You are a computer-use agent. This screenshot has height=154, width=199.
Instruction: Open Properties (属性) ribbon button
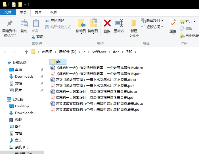(x=173, y=27)
